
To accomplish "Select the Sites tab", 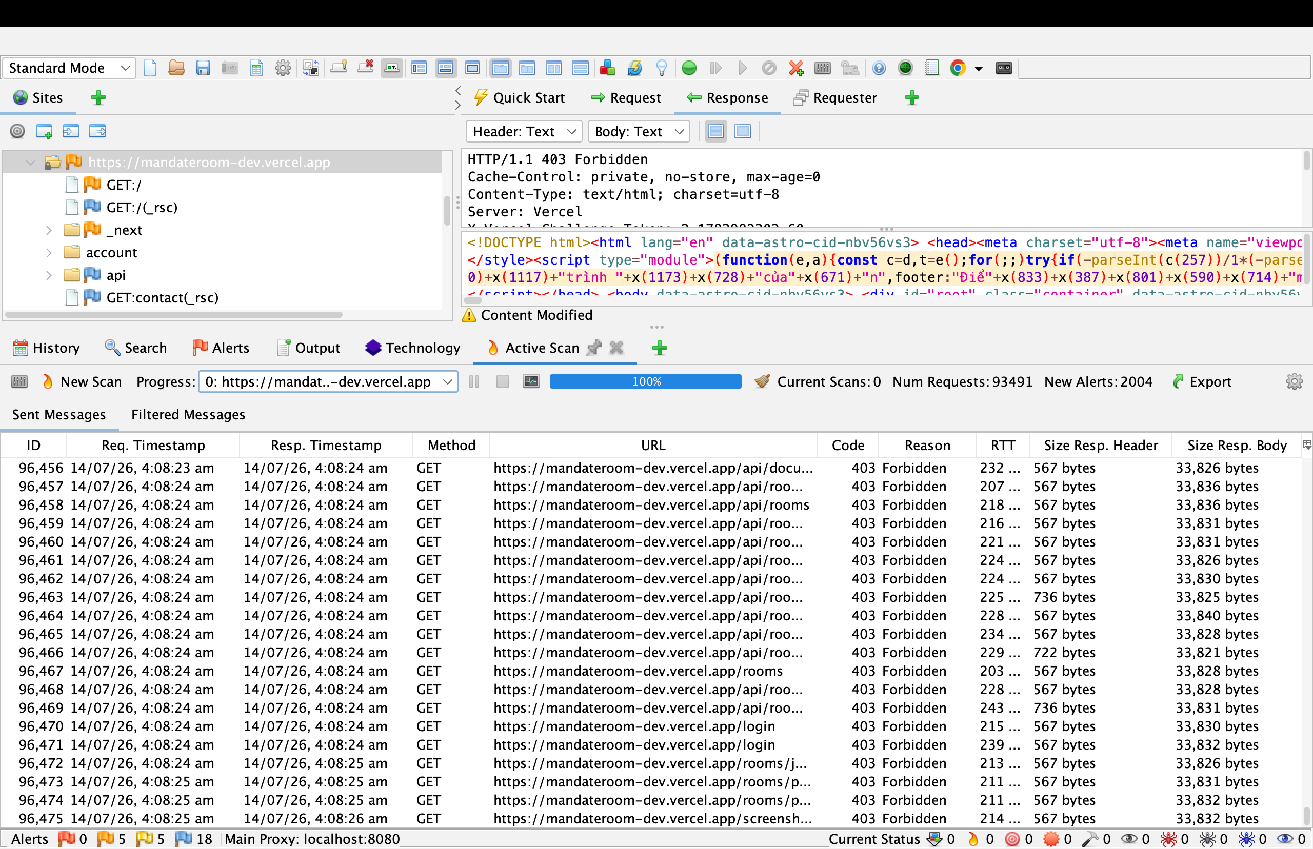I will click(38, 98).
